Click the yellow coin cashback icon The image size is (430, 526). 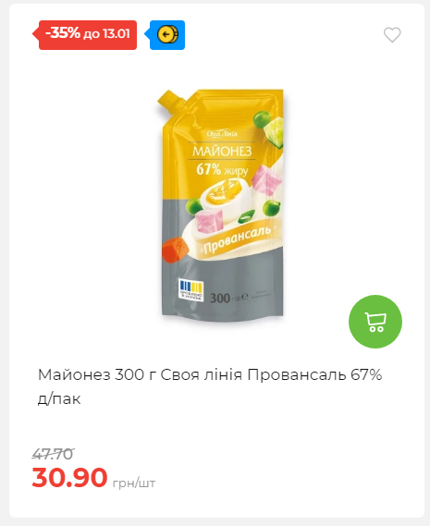click(x=167, y=34)
